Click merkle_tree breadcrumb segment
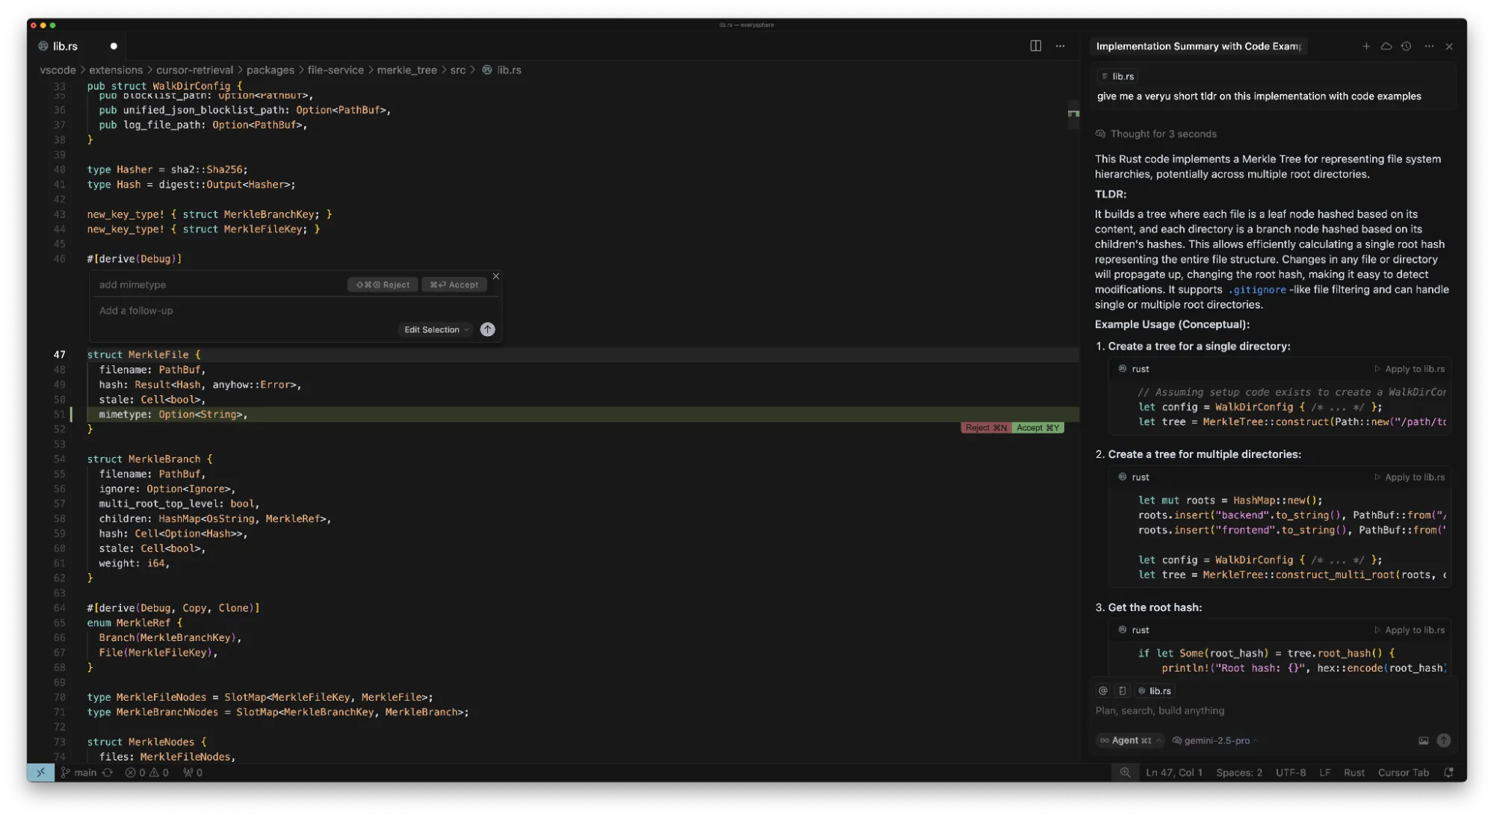The image size is (1494, 818). (x=407, y=70)
